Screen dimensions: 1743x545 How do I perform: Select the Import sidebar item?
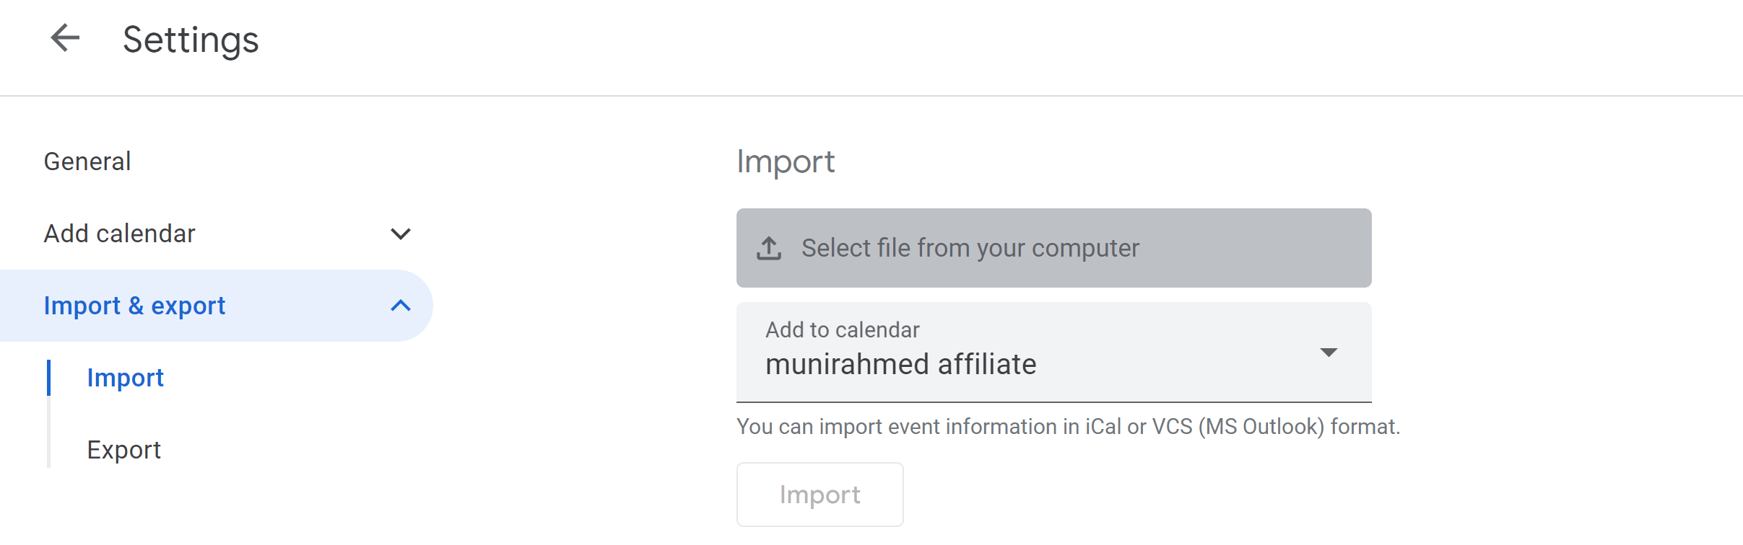[x=125, y=377]
